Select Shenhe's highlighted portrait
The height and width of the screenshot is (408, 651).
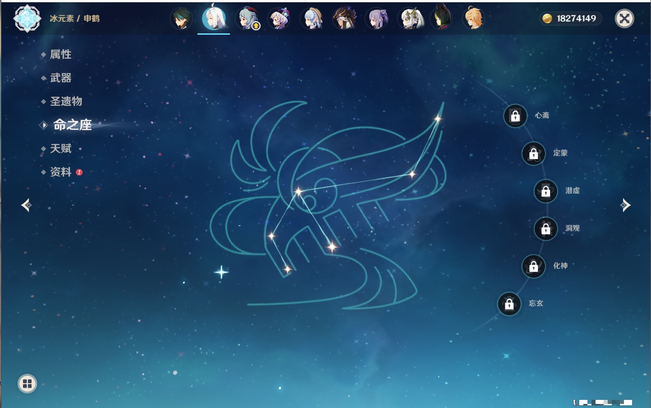tap(214, 18)
